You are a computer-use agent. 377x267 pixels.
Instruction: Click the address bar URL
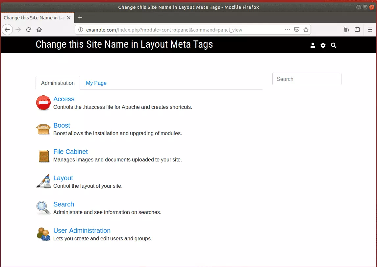[x=164, y=30]
